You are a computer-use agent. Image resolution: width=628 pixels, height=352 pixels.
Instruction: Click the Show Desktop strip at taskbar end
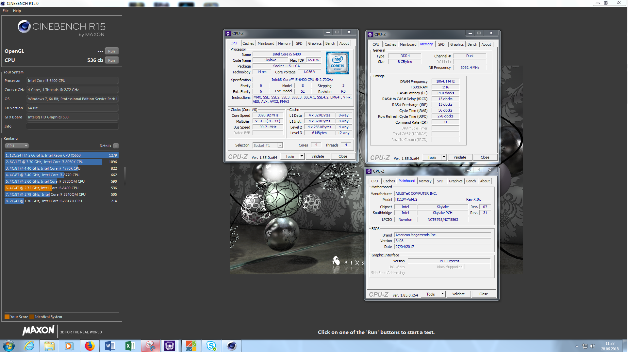click(x=625, y=346)
